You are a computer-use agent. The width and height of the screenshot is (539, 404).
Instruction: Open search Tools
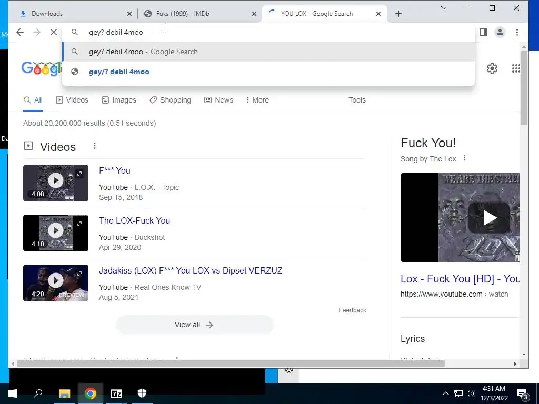[357, 100]
